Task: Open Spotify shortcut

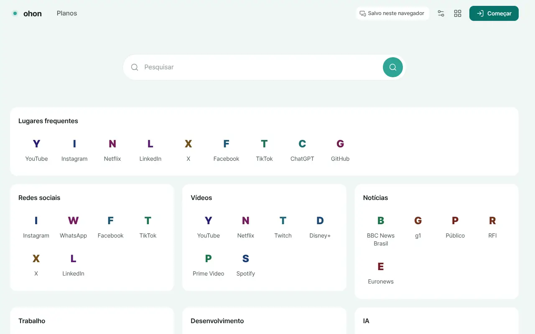Action: pyautogui.click(x=246, y=265)
